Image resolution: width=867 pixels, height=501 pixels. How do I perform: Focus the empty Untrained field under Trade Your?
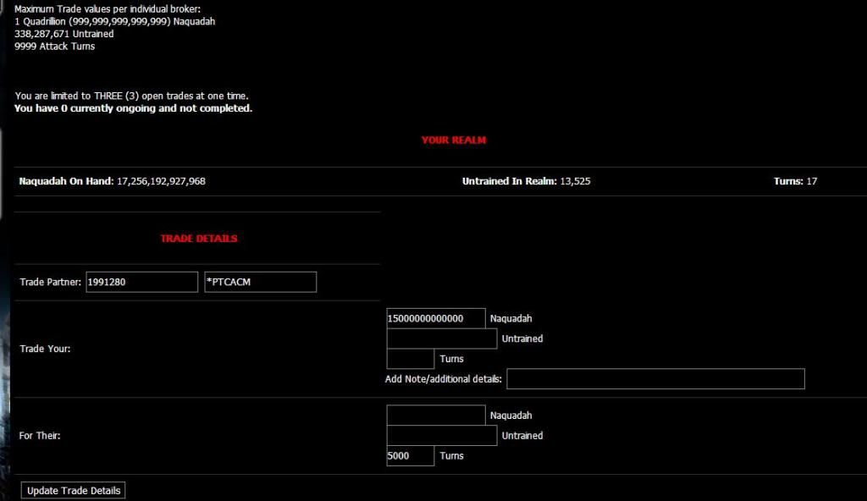pos(441,339)
